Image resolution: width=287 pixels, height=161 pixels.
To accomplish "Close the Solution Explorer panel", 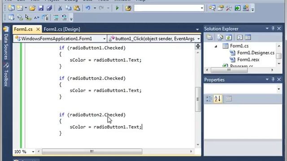I will pyautogui.click(x=279, y=29).
